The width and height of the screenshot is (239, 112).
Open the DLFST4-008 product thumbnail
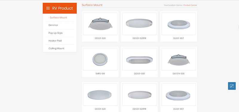179,59
